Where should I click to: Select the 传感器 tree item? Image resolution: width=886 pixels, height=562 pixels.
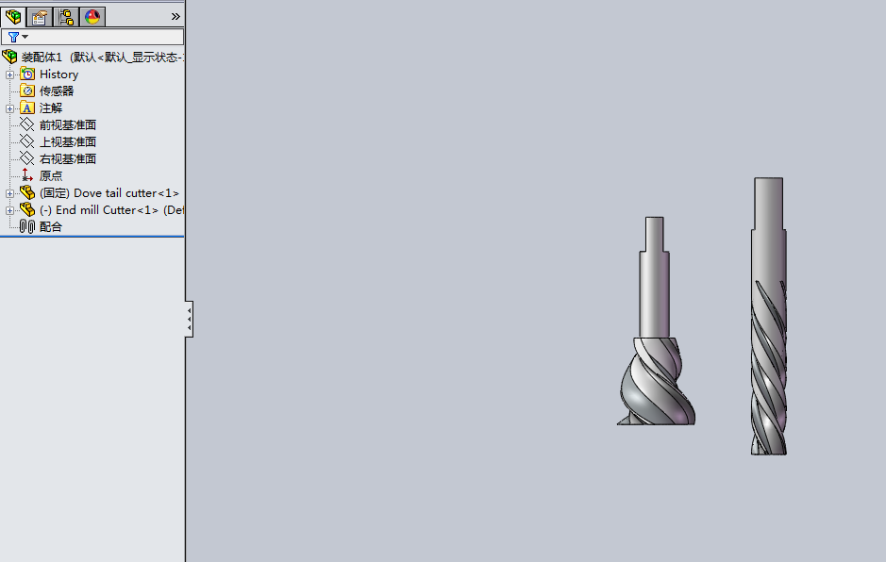tap(57, 91)
